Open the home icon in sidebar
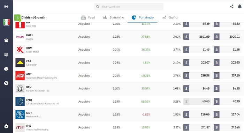The width and height of the screenshot is (244, 133). pyautogui.click(x=6, y=40)
